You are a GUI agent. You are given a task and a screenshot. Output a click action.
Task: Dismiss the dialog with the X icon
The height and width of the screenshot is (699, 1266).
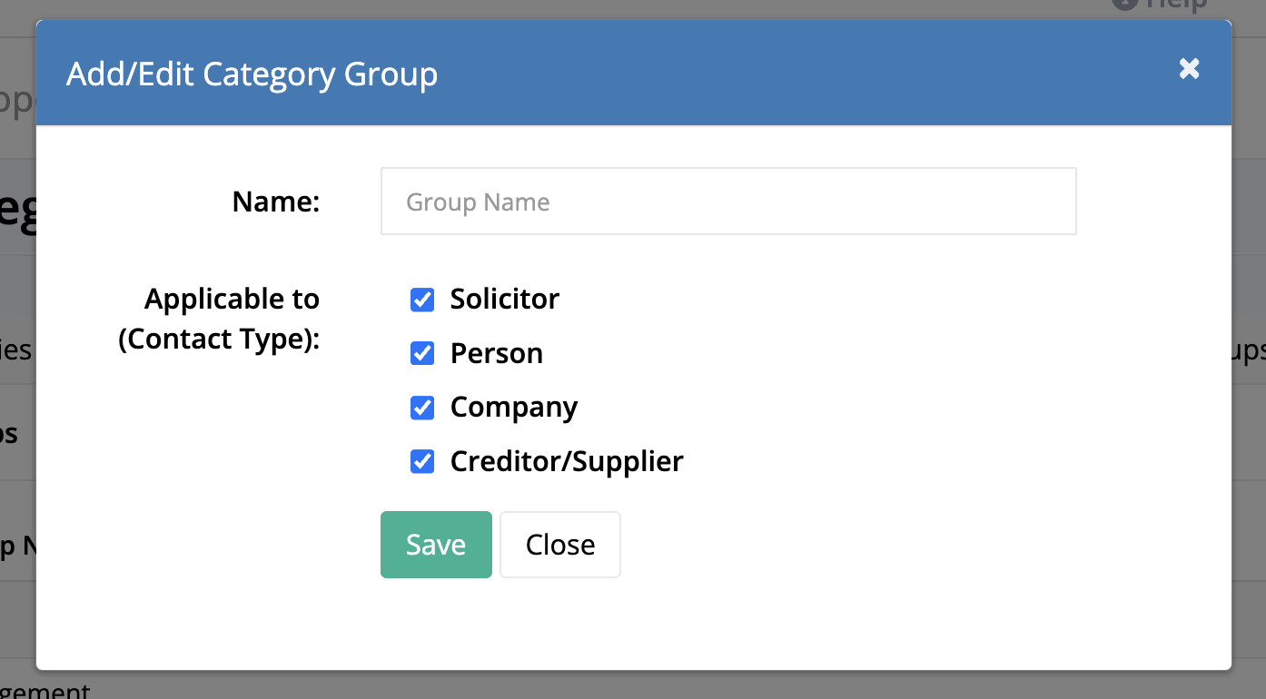click(x=1189, y=69)
